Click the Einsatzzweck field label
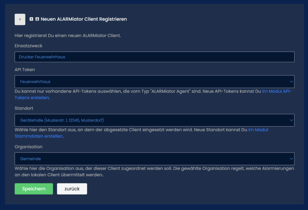This screenshot has height=210, width=308. [28, 46]
